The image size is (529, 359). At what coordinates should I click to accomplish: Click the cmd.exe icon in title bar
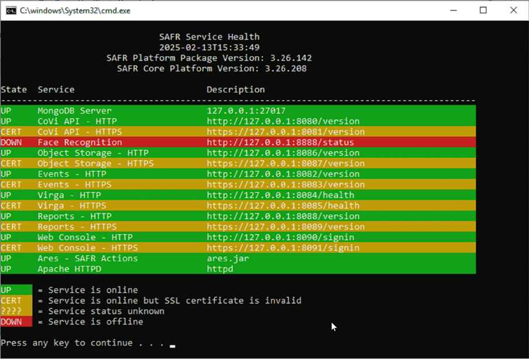(x=11, y=11)
